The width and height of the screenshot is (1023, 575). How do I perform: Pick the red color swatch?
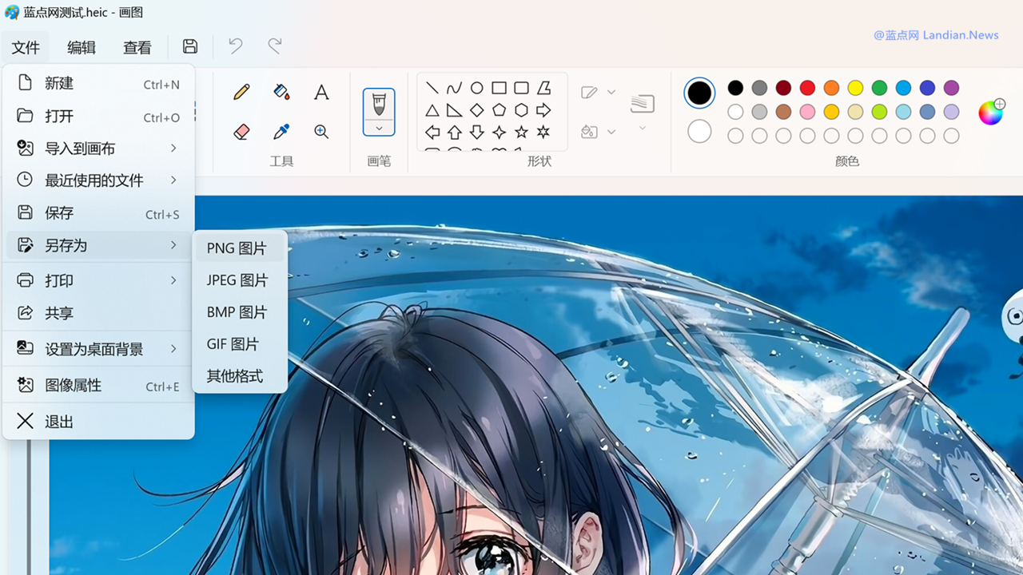click(x=807, y=88)
